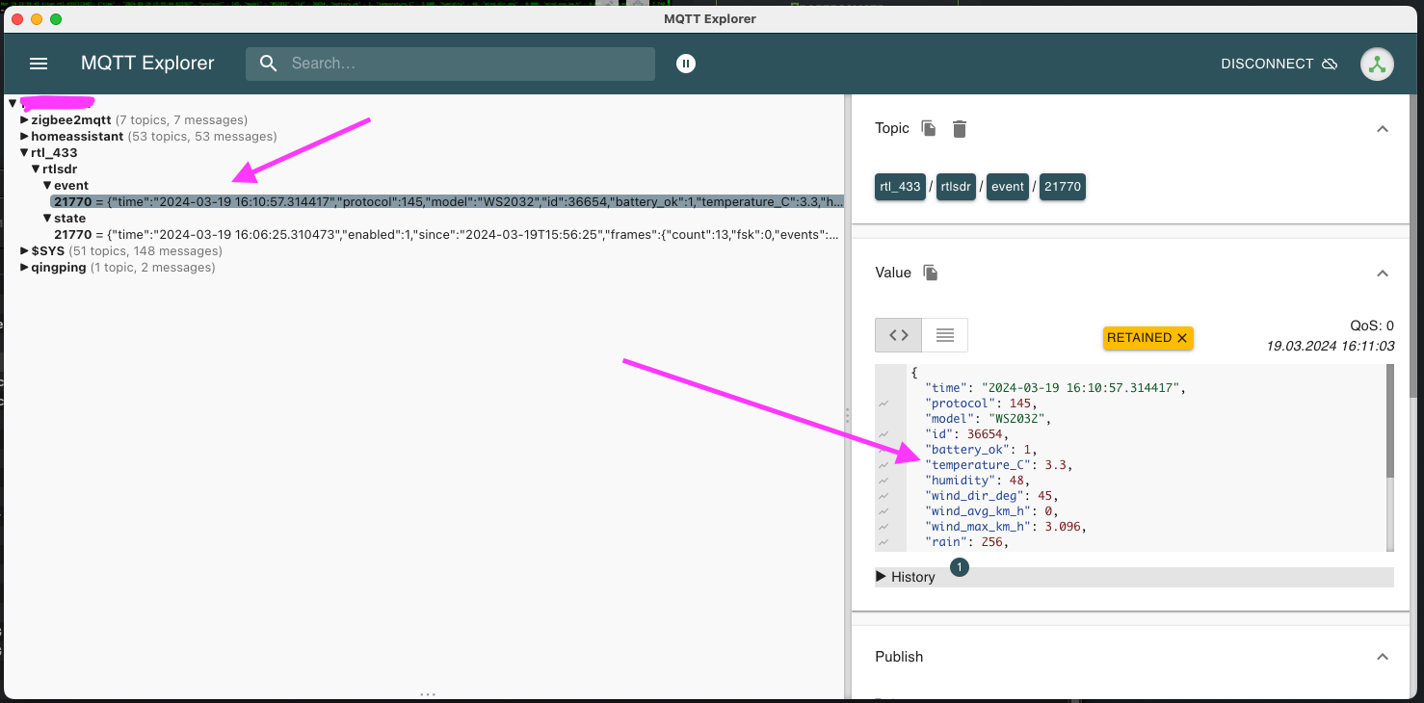
Task: Pause topic updates with pause button
Action: pos(685,64)
